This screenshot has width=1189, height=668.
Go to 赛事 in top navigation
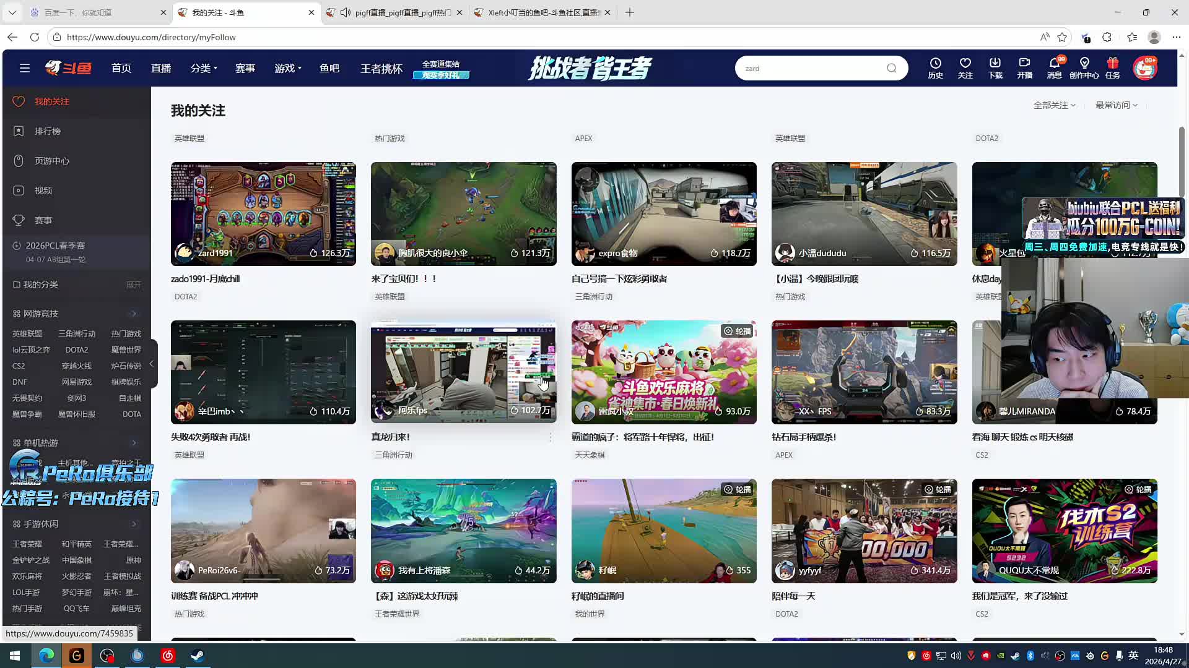(245, 68)
